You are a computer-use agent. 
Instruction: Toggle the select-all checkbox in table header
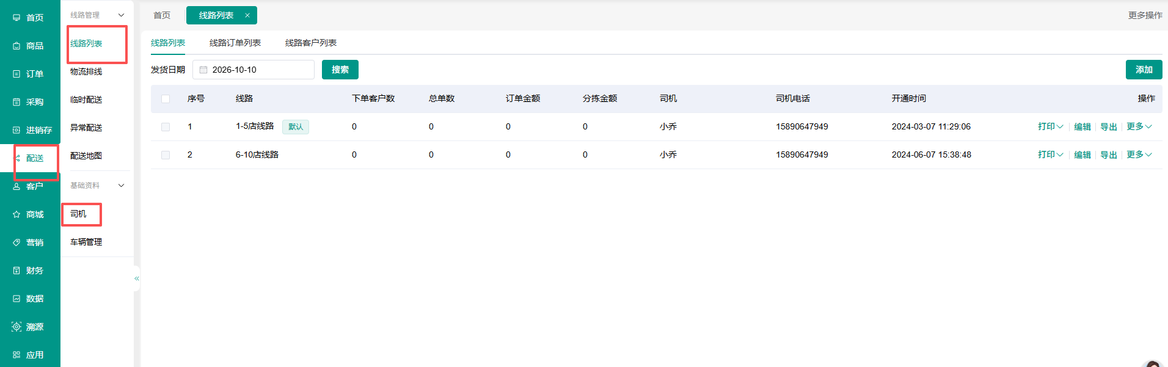[166, 99]
